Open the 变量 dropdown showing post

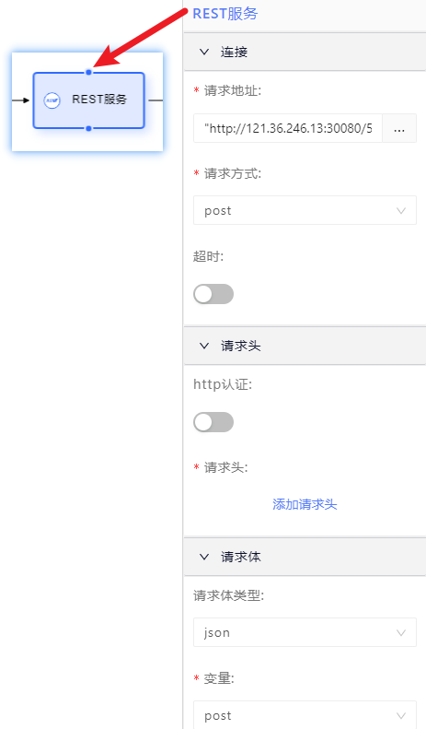coord(305,715)
